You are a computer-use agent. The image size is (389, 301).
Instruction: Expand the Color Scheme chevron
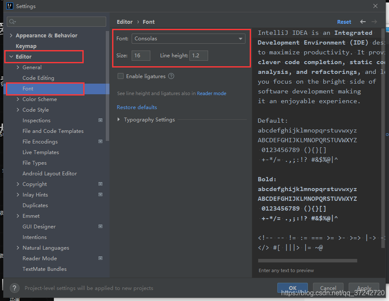pos(18,99)
